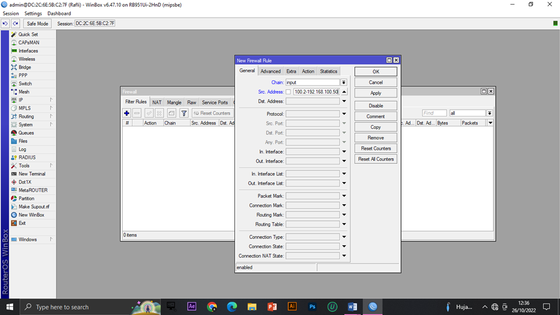Open Photoshop from taskbar
Screen dimensions: 560x315
pyautogui.click(x=312, y=307)
